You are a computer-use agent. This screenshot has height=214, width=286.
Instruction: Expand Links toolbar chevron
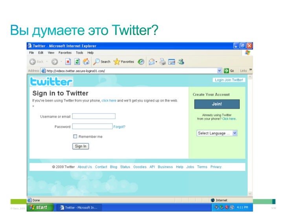pos(251,69)
